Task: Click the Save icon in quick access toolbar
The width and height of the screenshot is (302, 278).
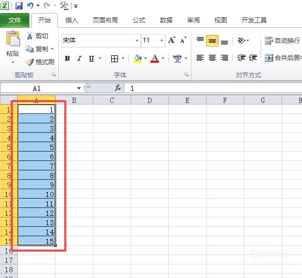Action: 19,6
